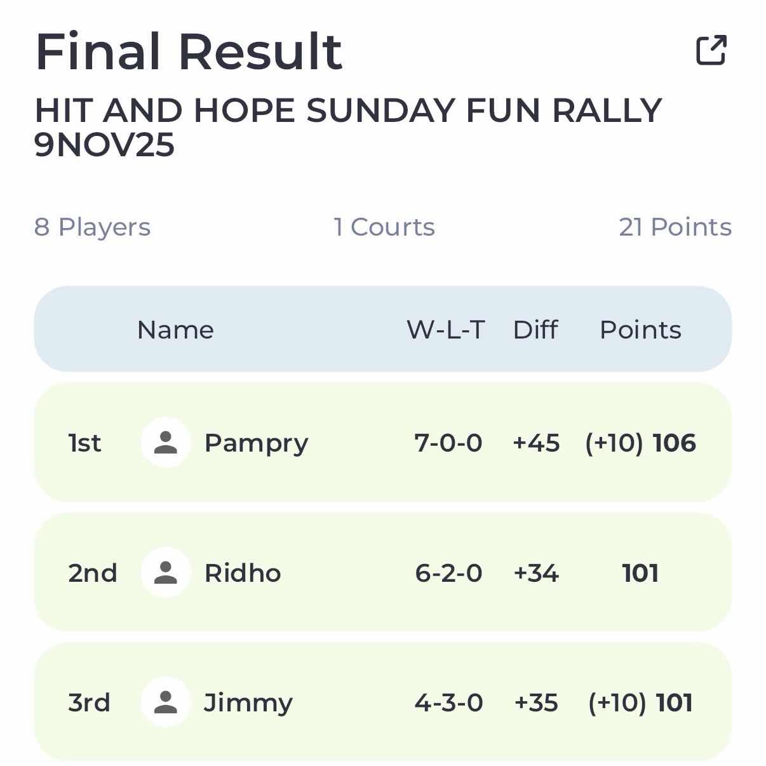Open Jimmy's player name
This screenshot has width=766, height=766.
pos(248,703)
